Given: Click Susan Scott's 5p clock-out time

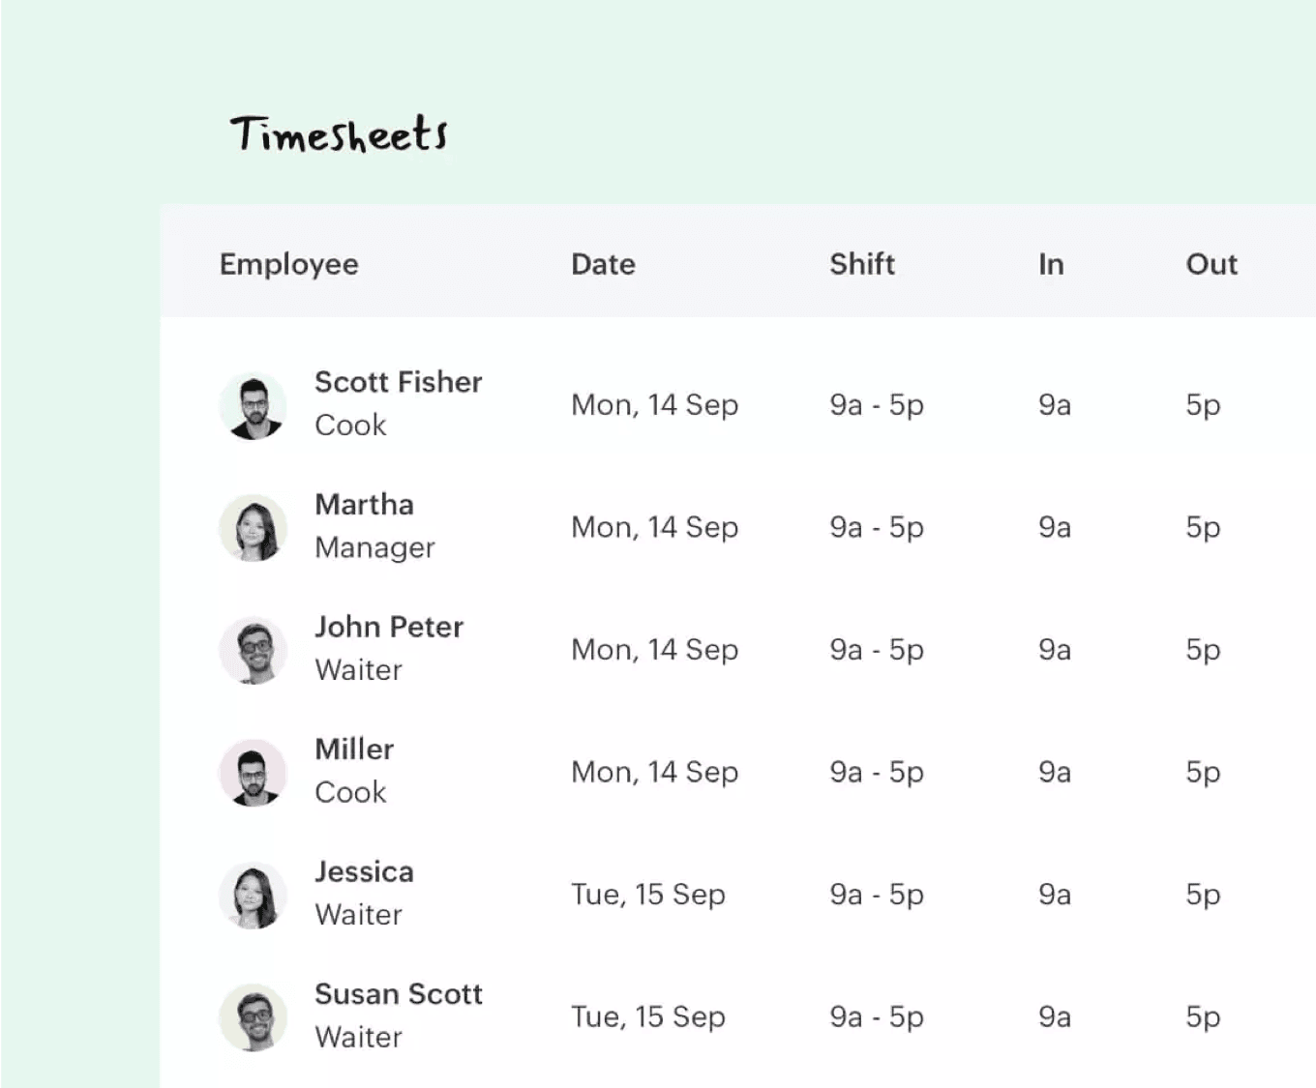Looking at the screenshot, I should (1203, 1017).
